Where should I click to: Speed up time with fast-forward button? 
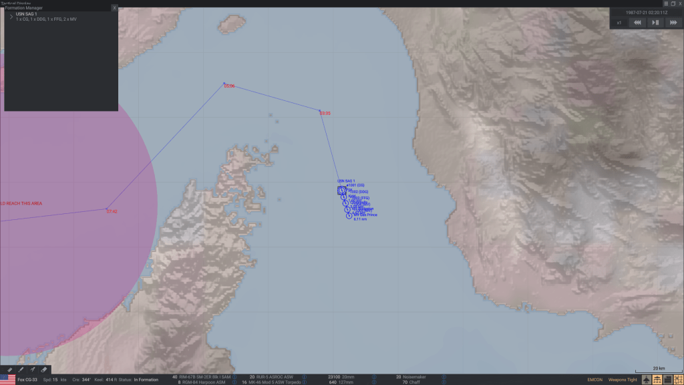click(x=673, y=22)
